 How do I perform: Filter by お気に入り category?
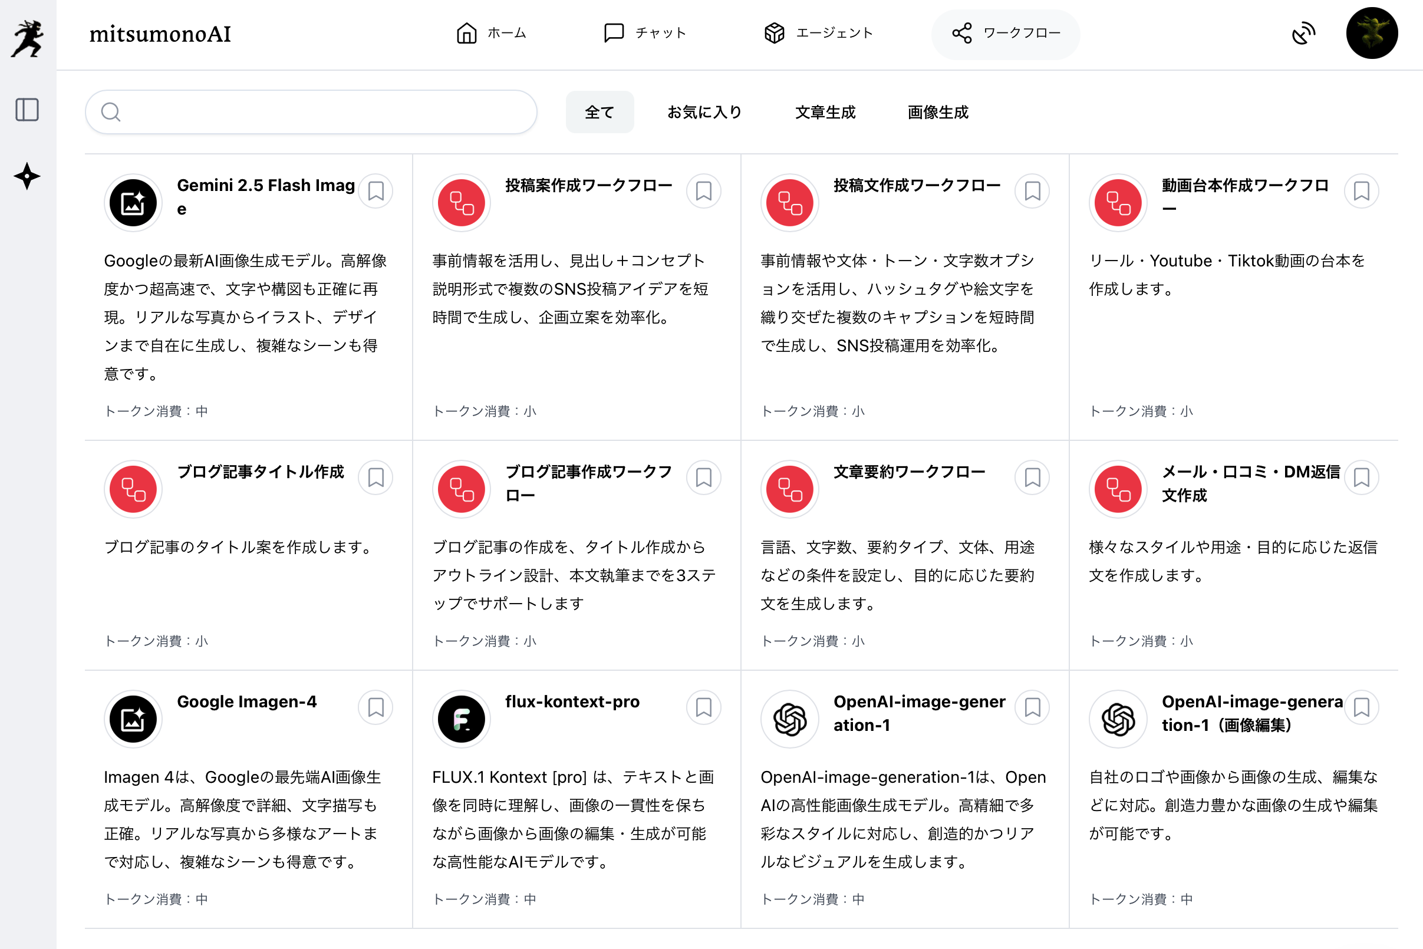click(x=704, y=113)
